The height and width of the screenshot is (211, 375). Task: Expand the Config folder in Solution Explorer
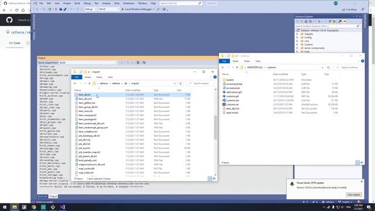[x=297, y=38]
